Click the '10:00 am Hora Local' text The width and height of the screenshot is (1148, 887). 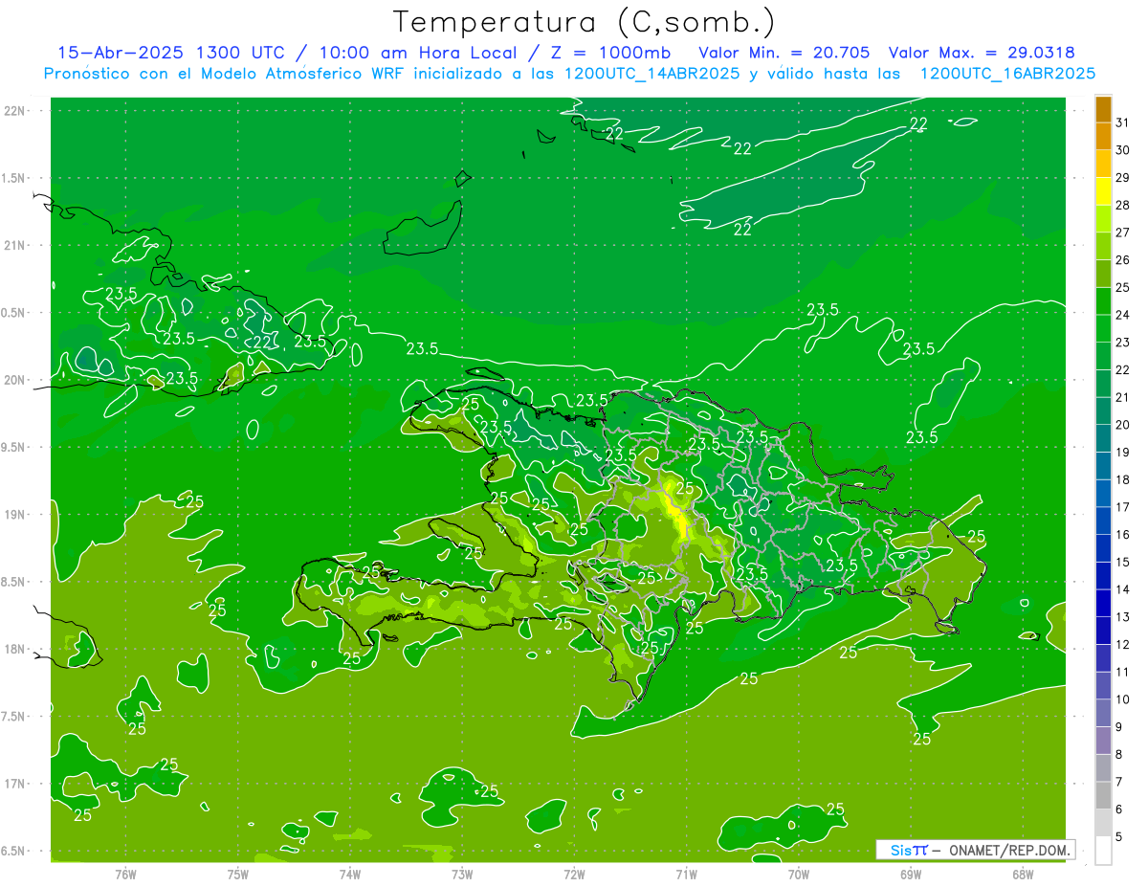[418, 52]
